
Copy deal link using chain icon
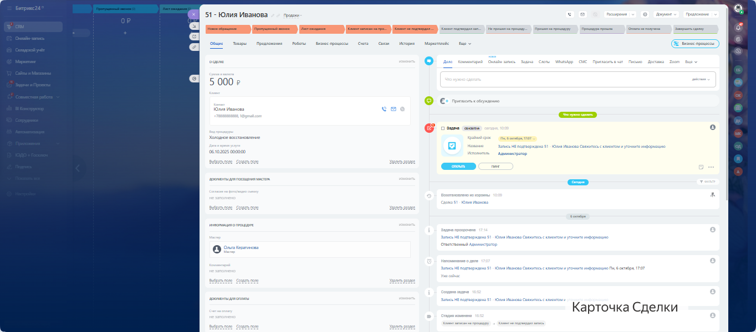[278, 15]
